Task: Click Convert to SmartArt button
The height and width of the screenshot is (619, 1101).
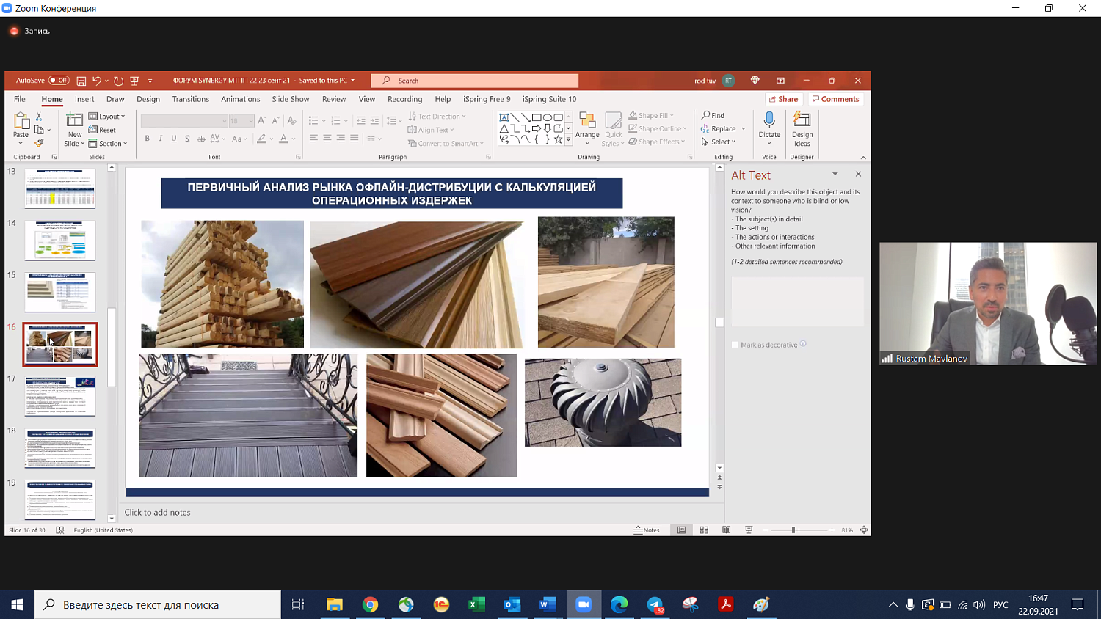Action: [446, 144]
